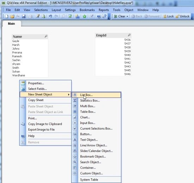Search the Name list box magnifier

tap(46, 36)
